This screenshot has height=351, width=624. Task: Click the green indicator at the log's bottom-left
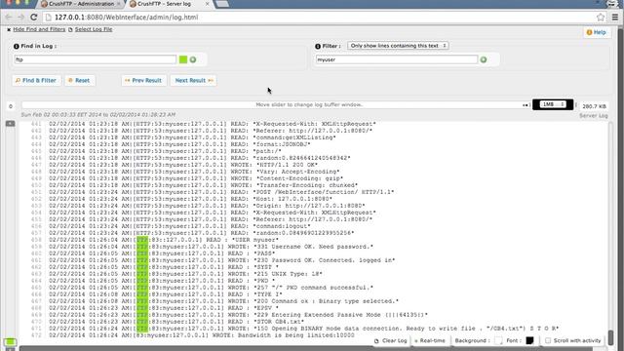click(11, 342)
